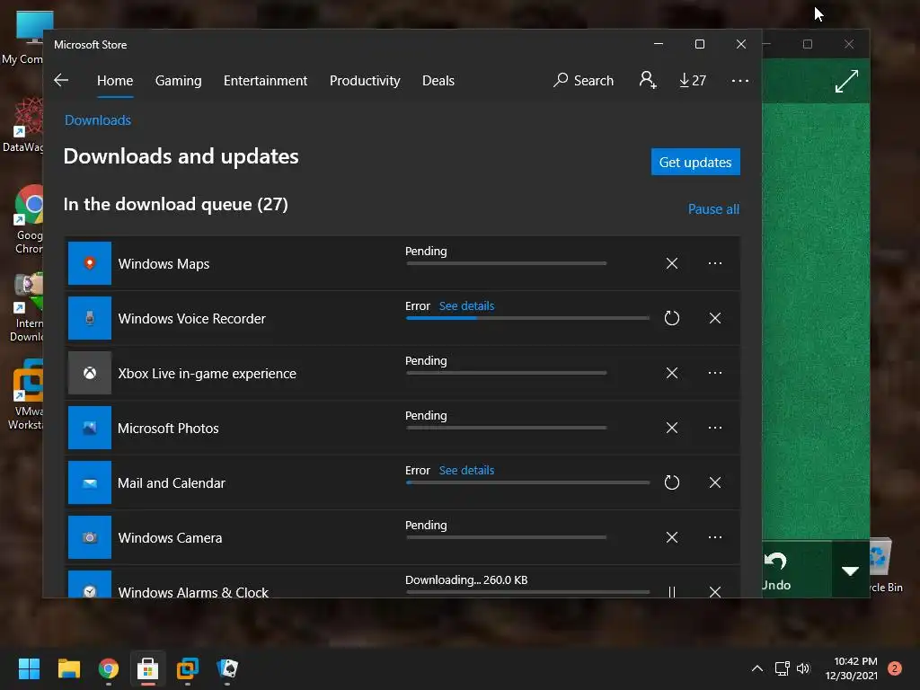Retry the Mail and Calendar download

coord(672,482)
